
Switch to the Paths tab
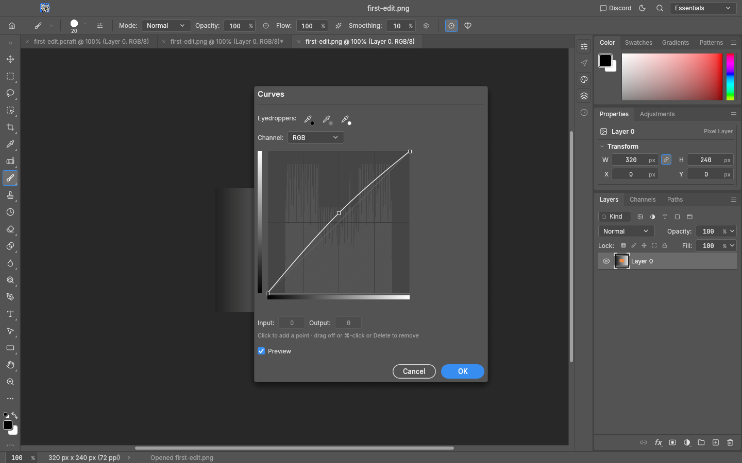click(x=675, y=200)
